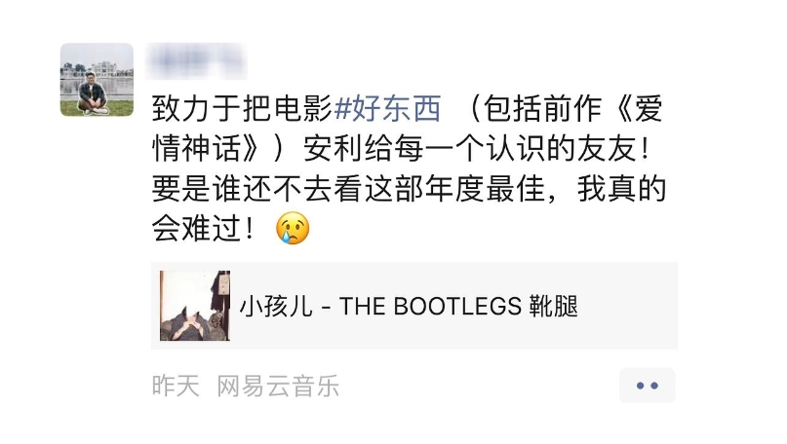Tap the text 致力于把电影
The image size is (787, 444).
[x=243, y=109]
